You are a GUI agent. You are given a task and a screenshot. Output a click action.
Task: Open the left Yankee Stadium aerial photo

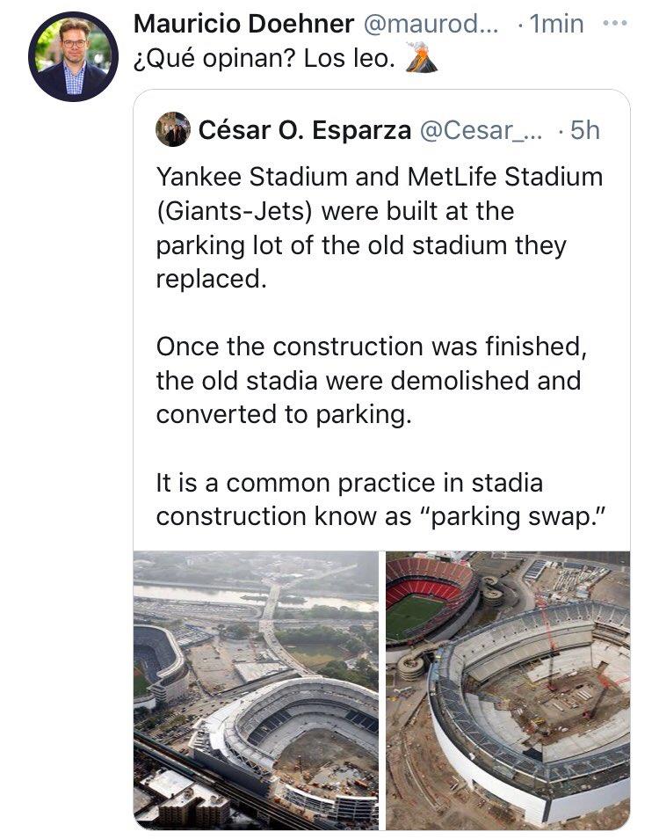pos(256,690)
